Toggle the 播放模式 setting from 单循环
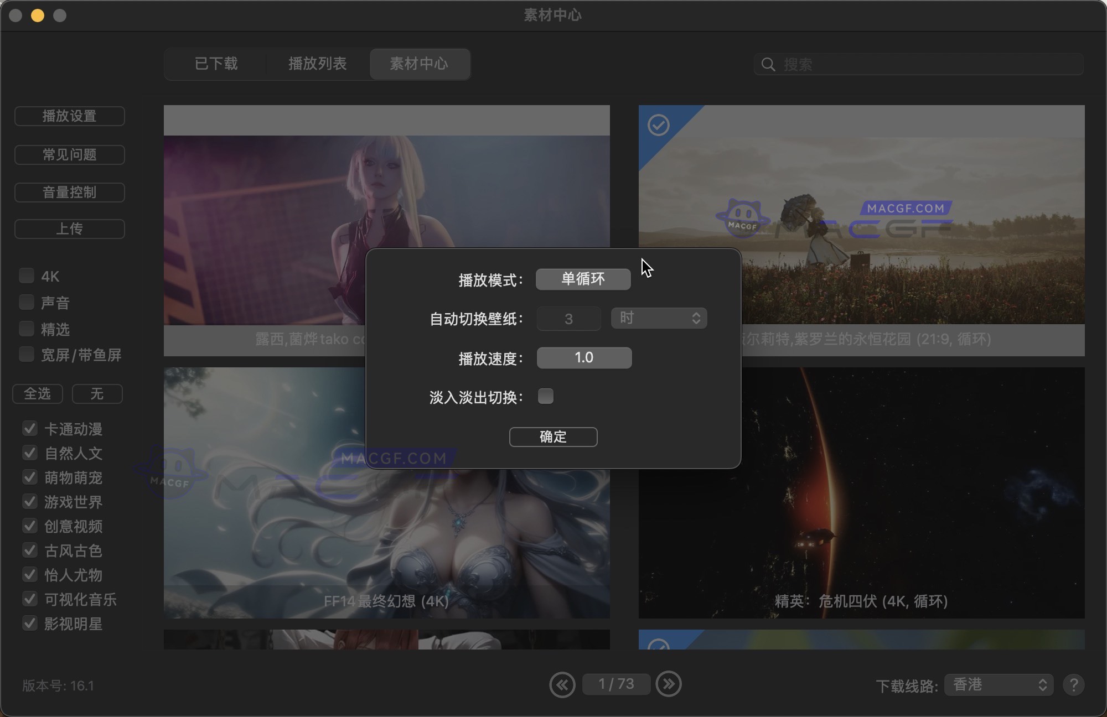Viewport: 1107px width, 717px height. [x=582, y=279]
